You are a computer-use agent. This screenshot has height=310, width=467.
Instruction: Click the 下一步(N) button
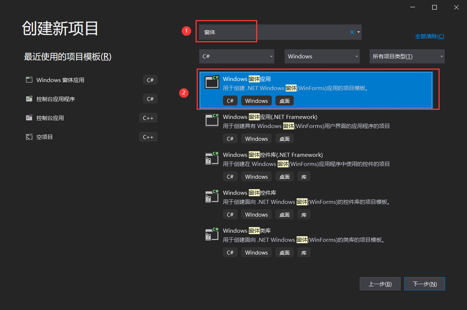tap(424, 284)
